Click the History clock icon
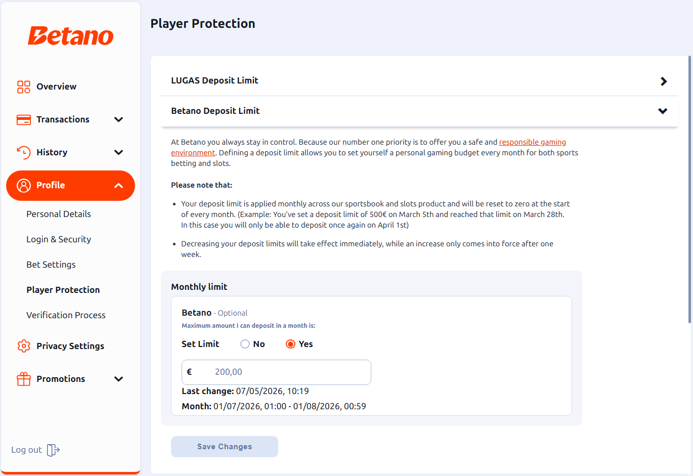The height and width of the screenshot is (476, 693). (x=24, y=152)
